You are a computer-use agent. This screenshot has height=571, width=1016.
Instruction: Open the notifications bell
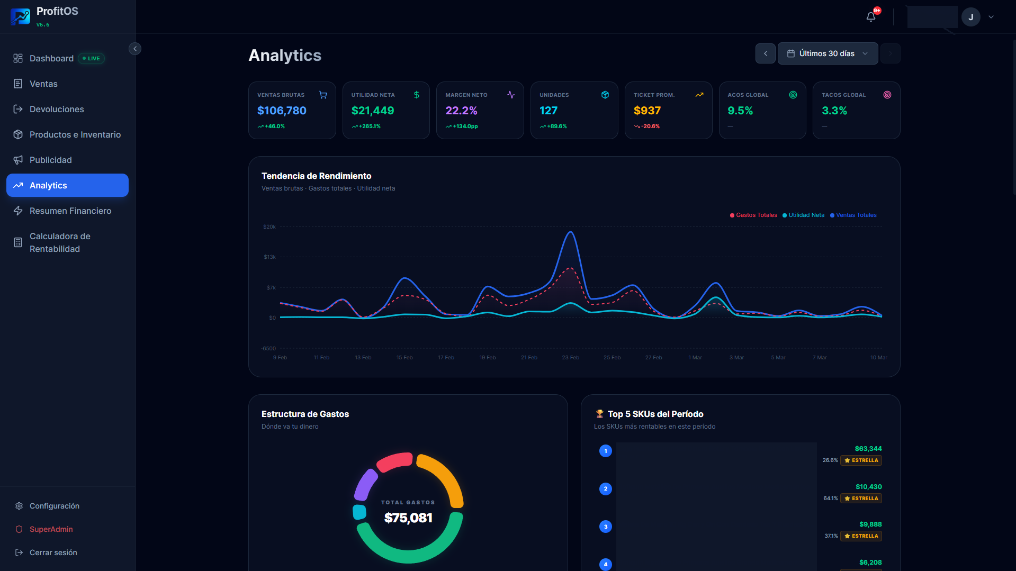click(870, 17)
